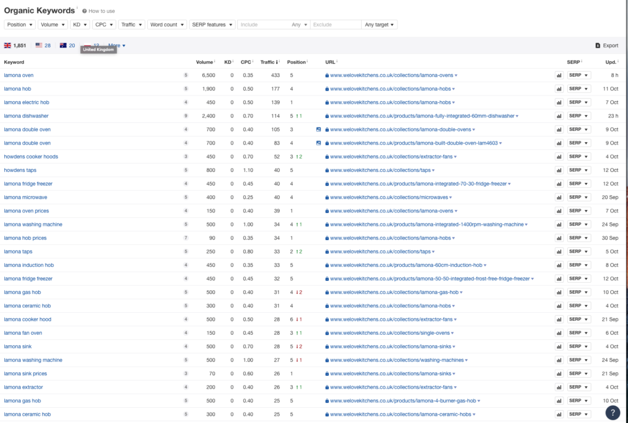Click the 1,851 United Kingdom keyword count

20,45
